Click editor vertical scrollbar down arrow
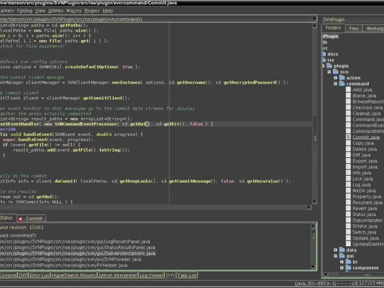 [x=315, y=202]
